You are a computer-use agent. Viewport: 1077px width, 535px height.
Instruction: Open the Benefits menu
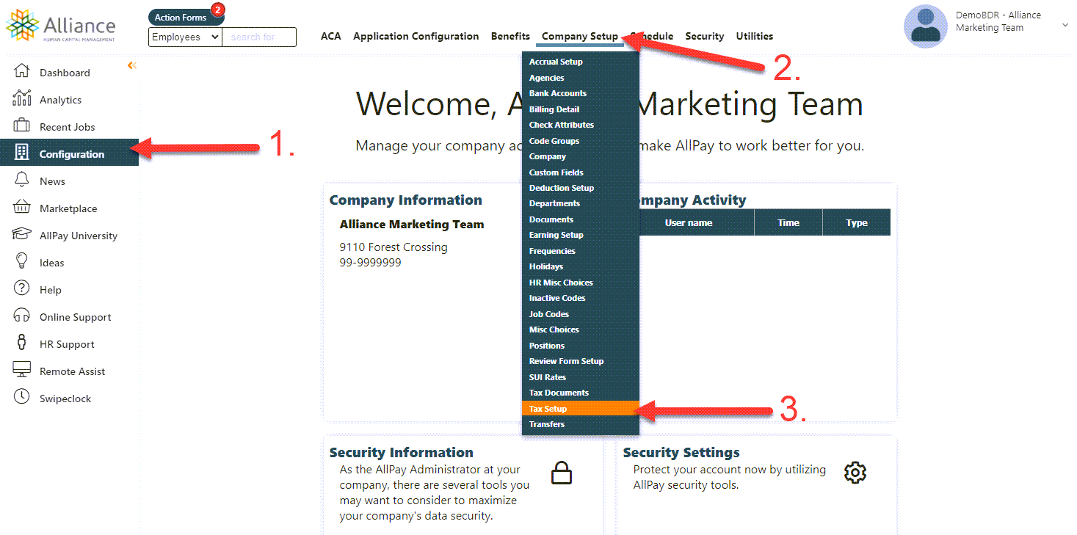[510, 36]
